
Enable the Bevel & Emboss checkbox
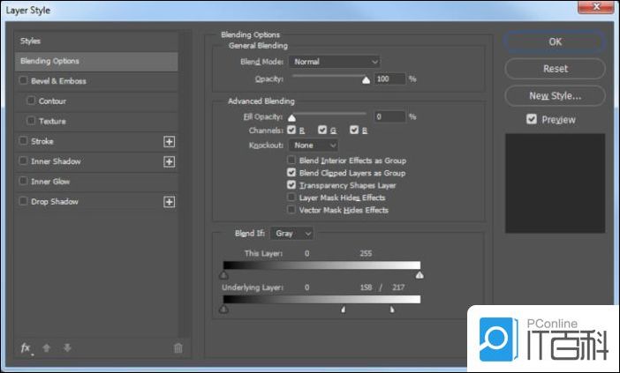coord(23,80)
